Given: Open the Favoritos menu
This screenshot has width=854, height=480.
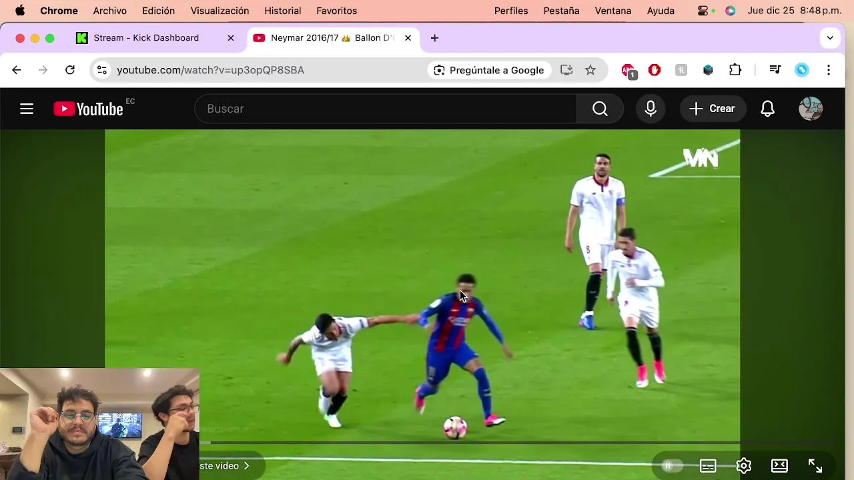Looking at the screenshot, I should (337, 11).
